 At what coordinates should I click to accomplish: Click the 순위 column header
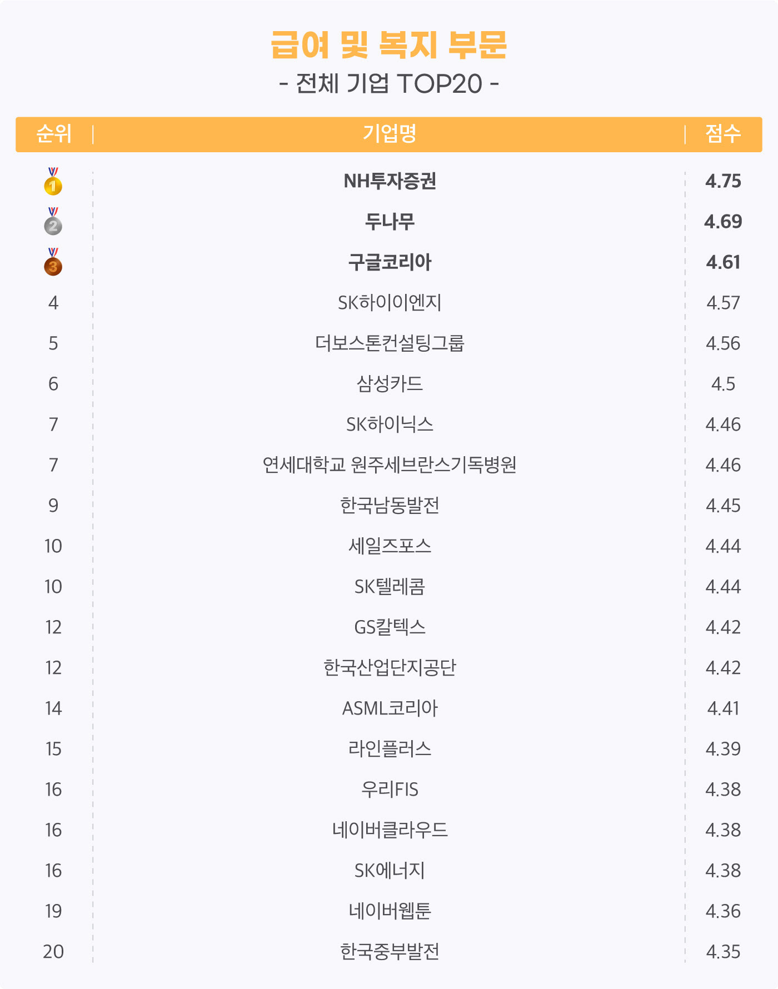(54, 134)
